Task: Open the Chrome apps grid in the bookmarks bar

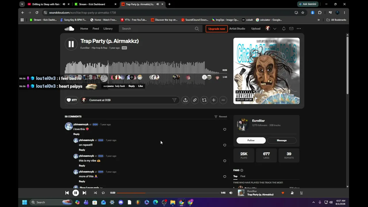Action: click(22, 20)
